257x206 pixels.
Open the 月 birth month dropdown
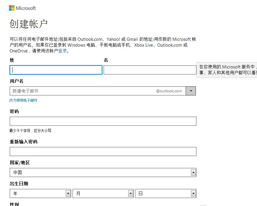103,193
